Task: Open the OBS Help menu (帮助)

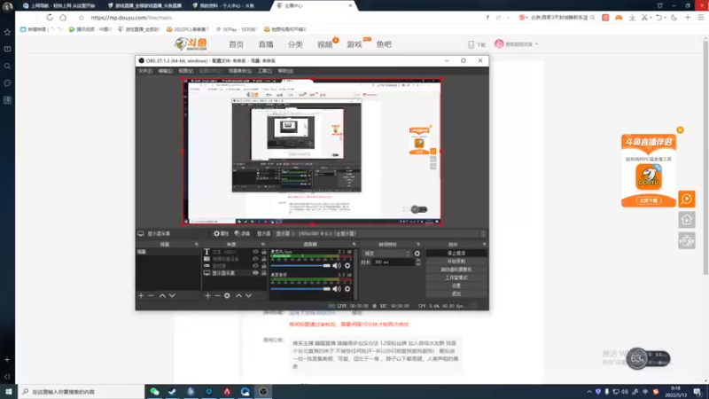Action: point(285,71)
